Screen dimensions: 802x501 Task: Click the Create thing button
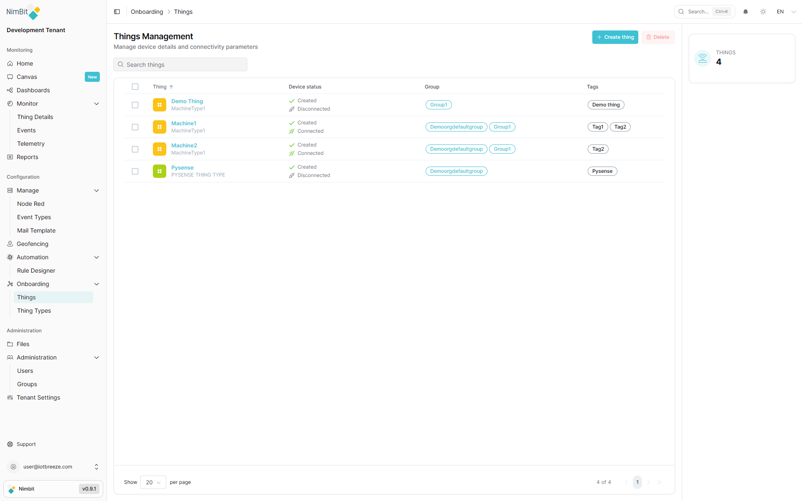pos(615,37)
